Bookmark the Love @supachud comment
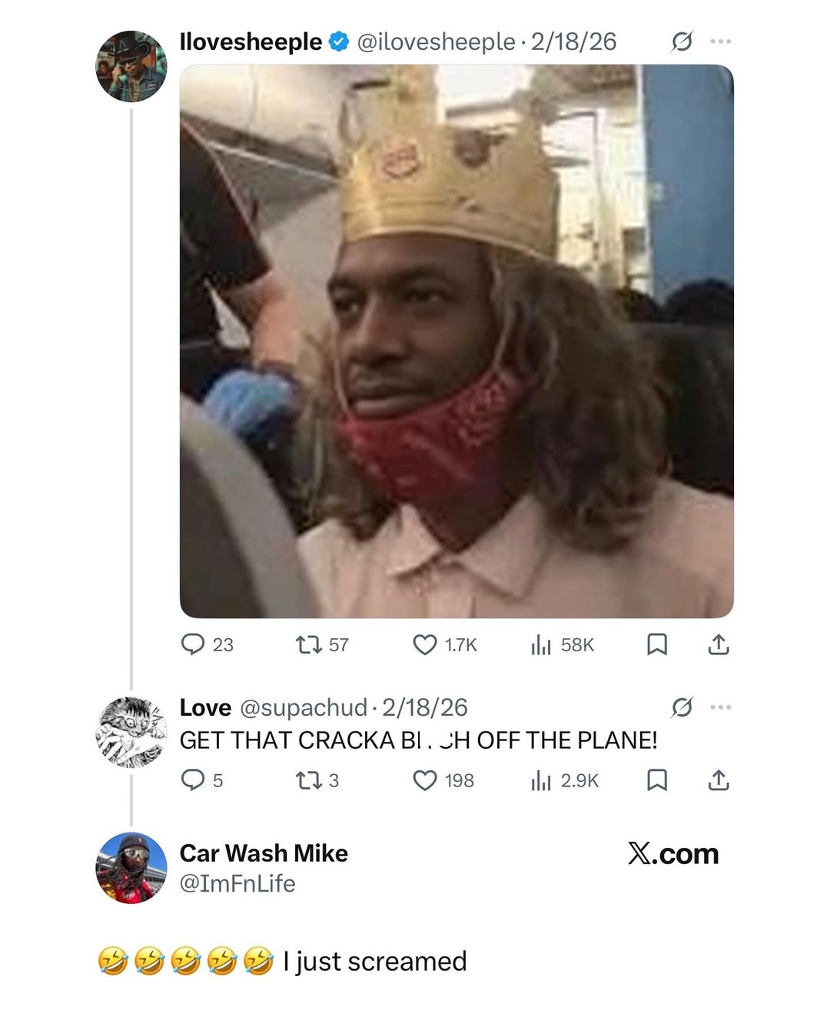 (x=656, y=780)
